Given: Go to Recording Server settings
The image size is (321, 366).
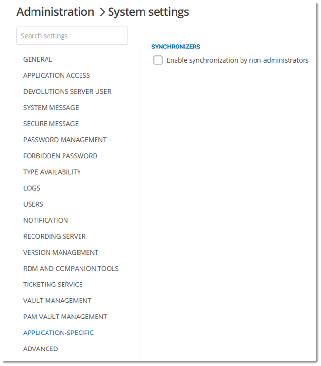Looking at the screenshot, I should tap(54, 236).
